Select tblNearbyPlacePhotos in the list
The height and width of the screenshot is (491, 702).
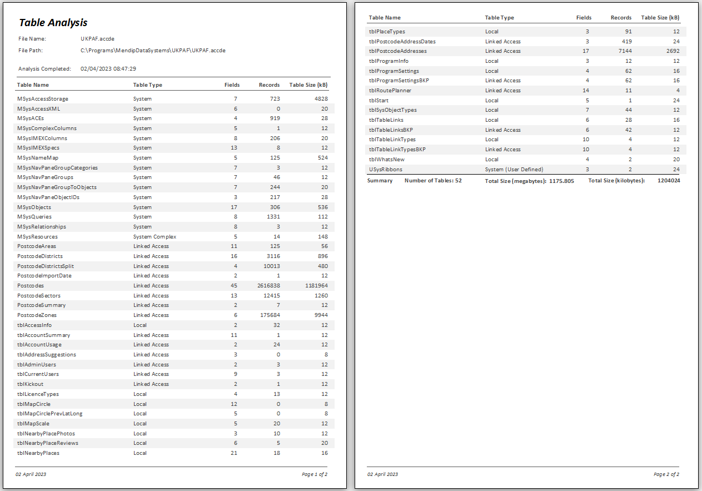[46, 434]
